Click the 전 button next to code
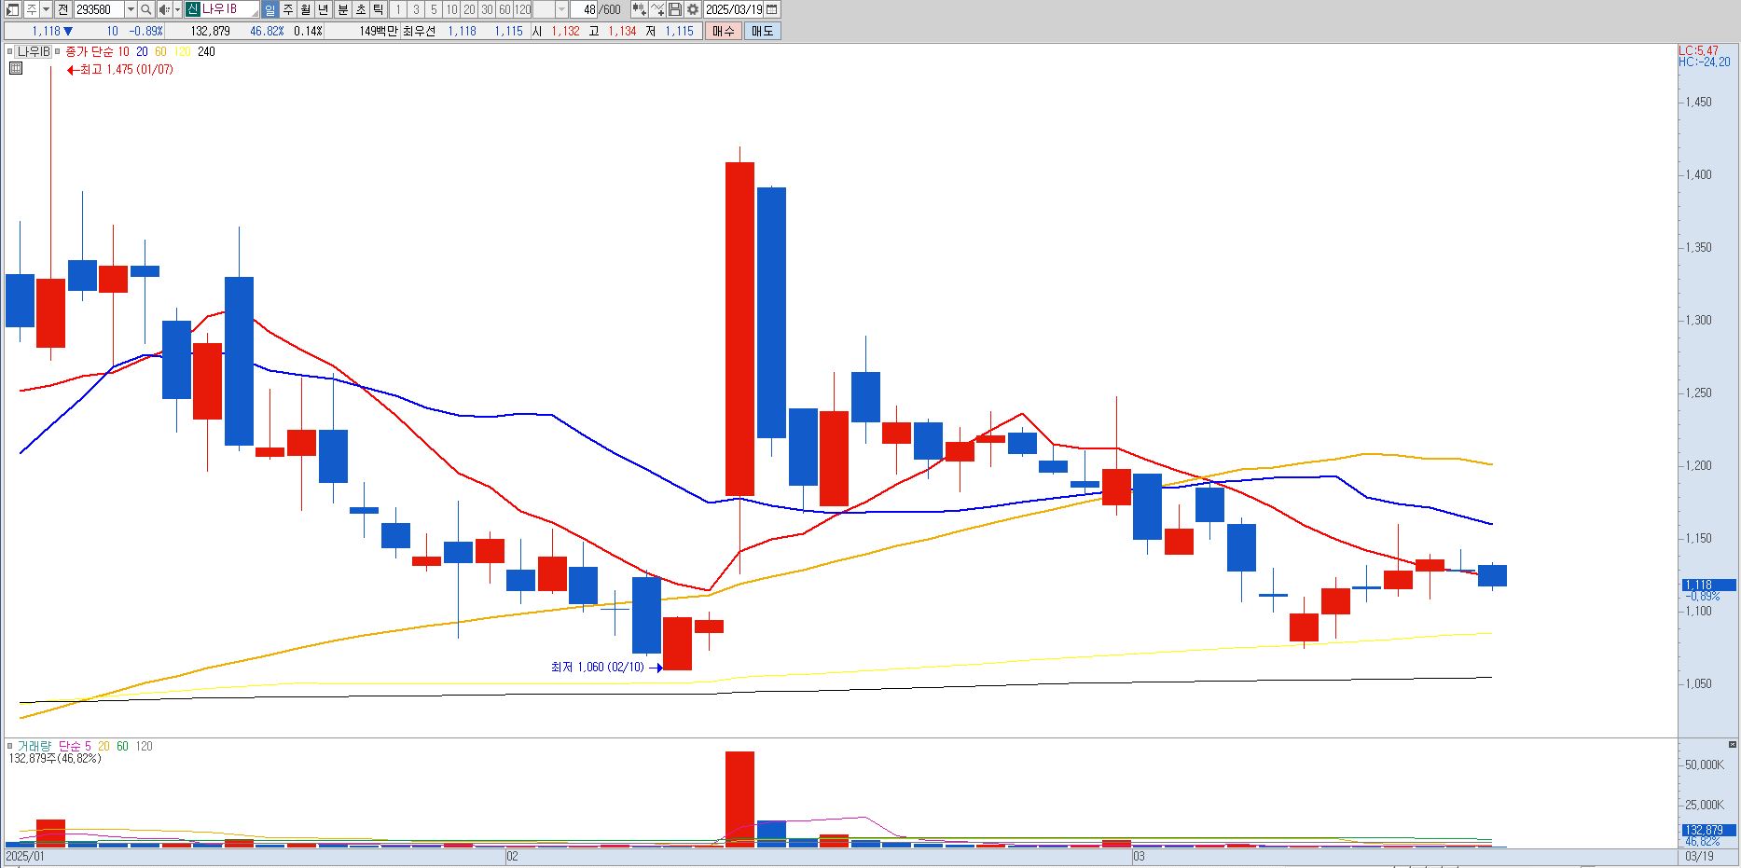This screenshot has height=868, width=1741. pos(63,9)
